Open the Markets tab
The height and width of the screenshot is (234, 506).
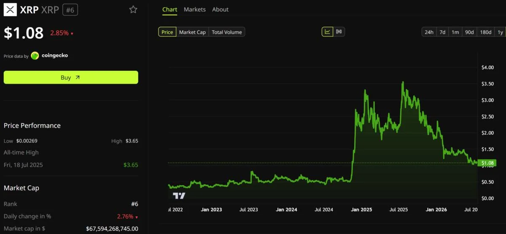(x=195, y=9)
